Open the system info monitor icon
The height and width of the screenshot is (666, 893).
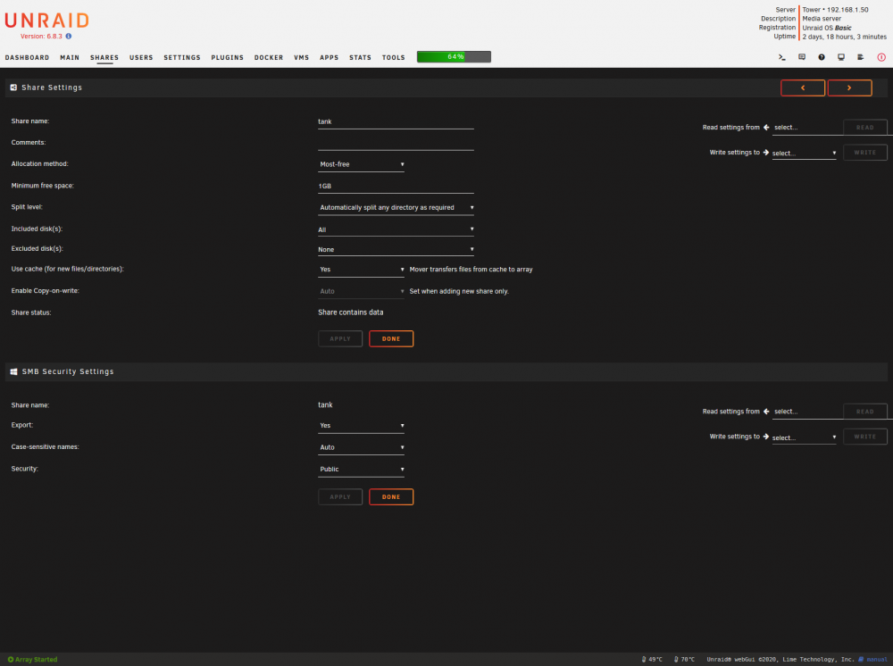(x=841, y=57)
